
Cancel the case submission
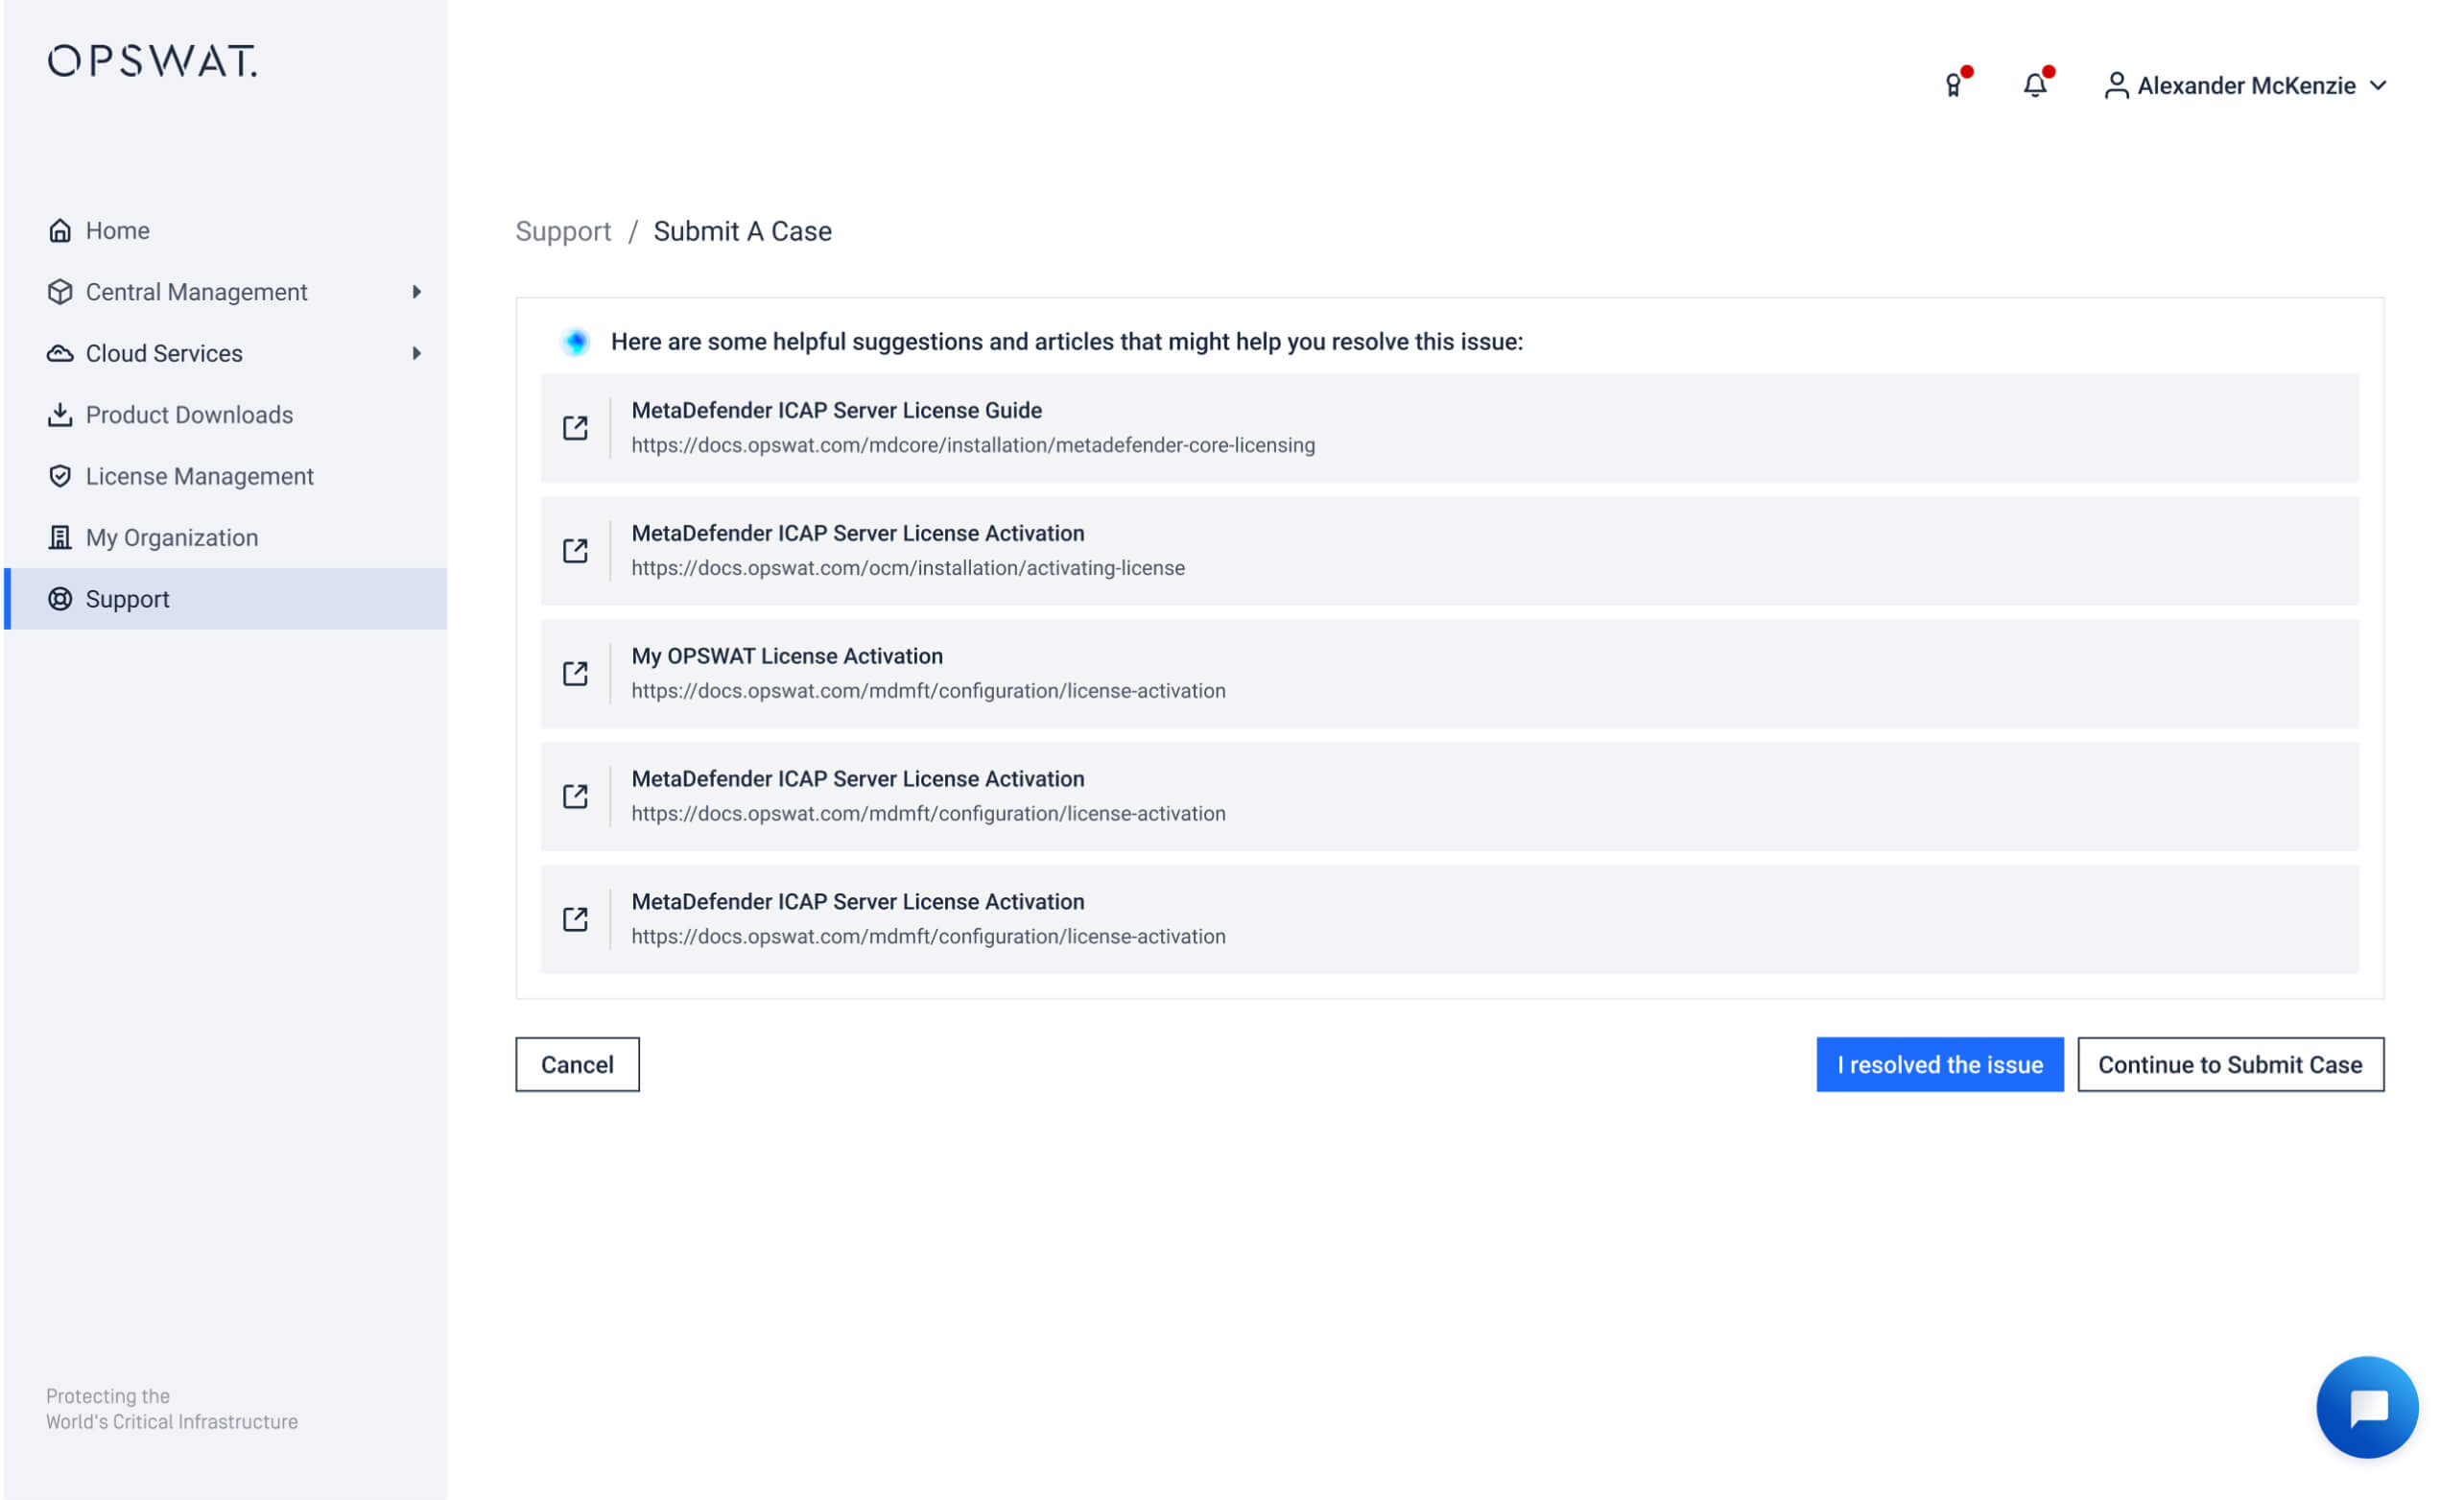pos(577,1064)
